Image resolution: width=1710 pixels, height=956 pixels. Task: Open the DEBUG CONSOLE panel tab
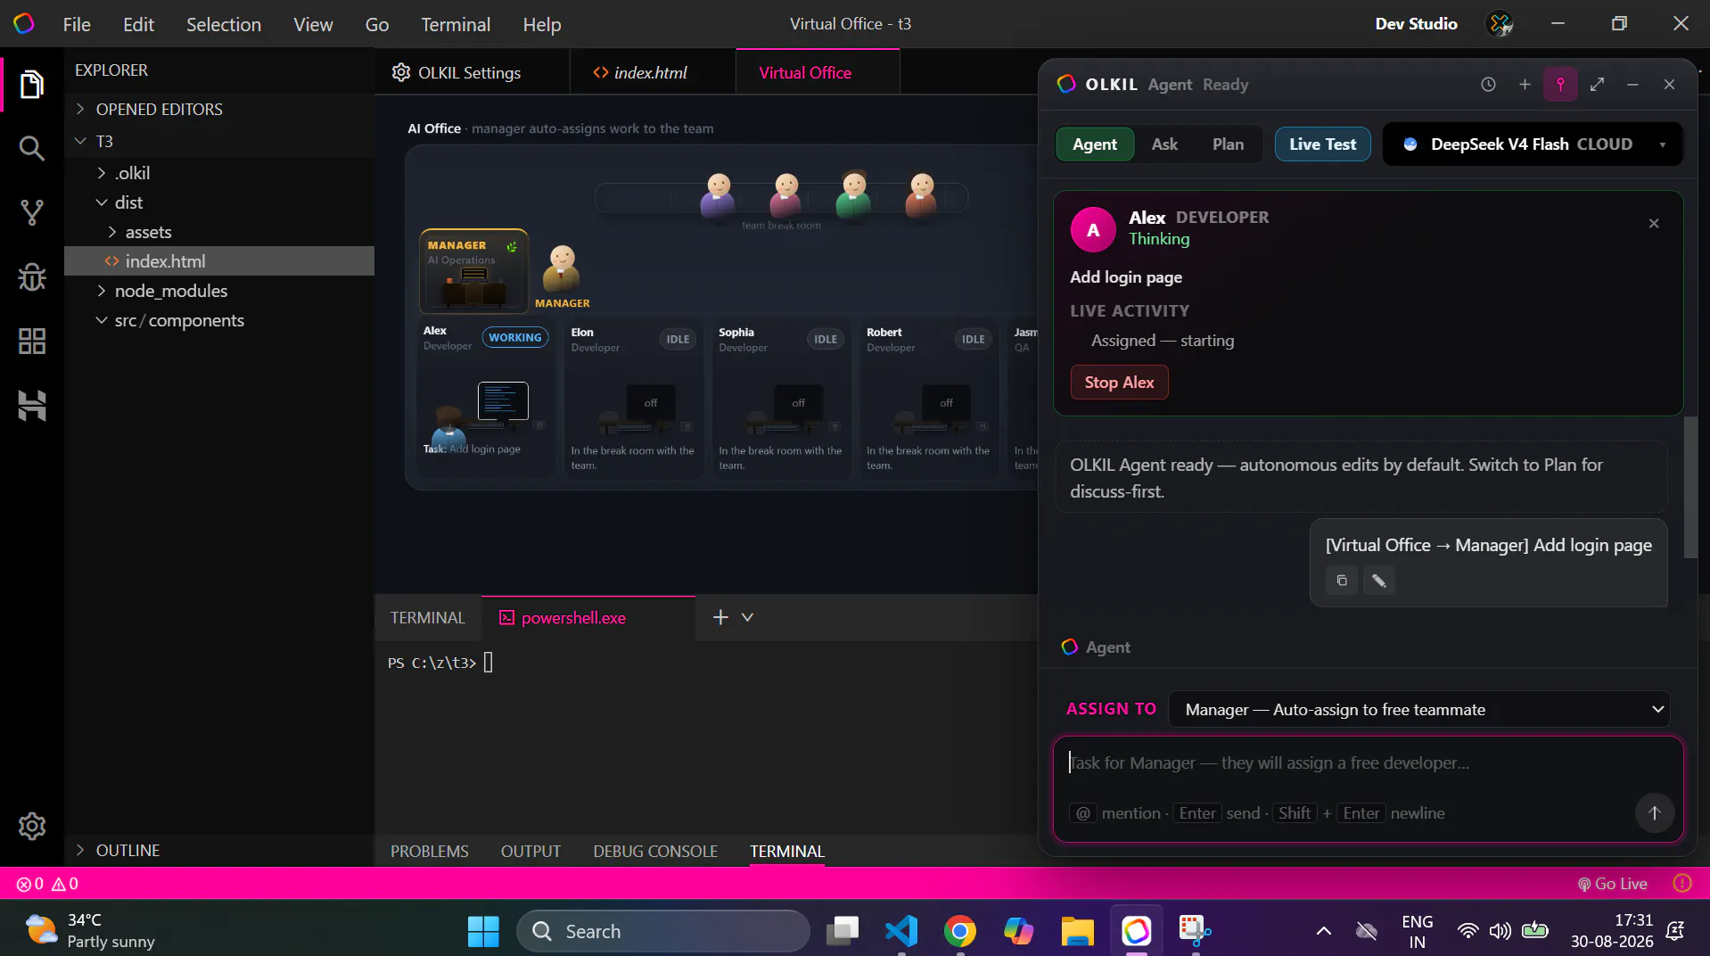click(655, 852)
